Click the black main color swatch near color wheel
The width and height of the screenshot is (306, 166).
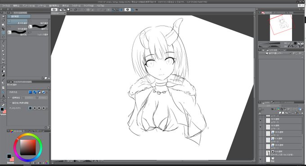click(x=9, y=156)
